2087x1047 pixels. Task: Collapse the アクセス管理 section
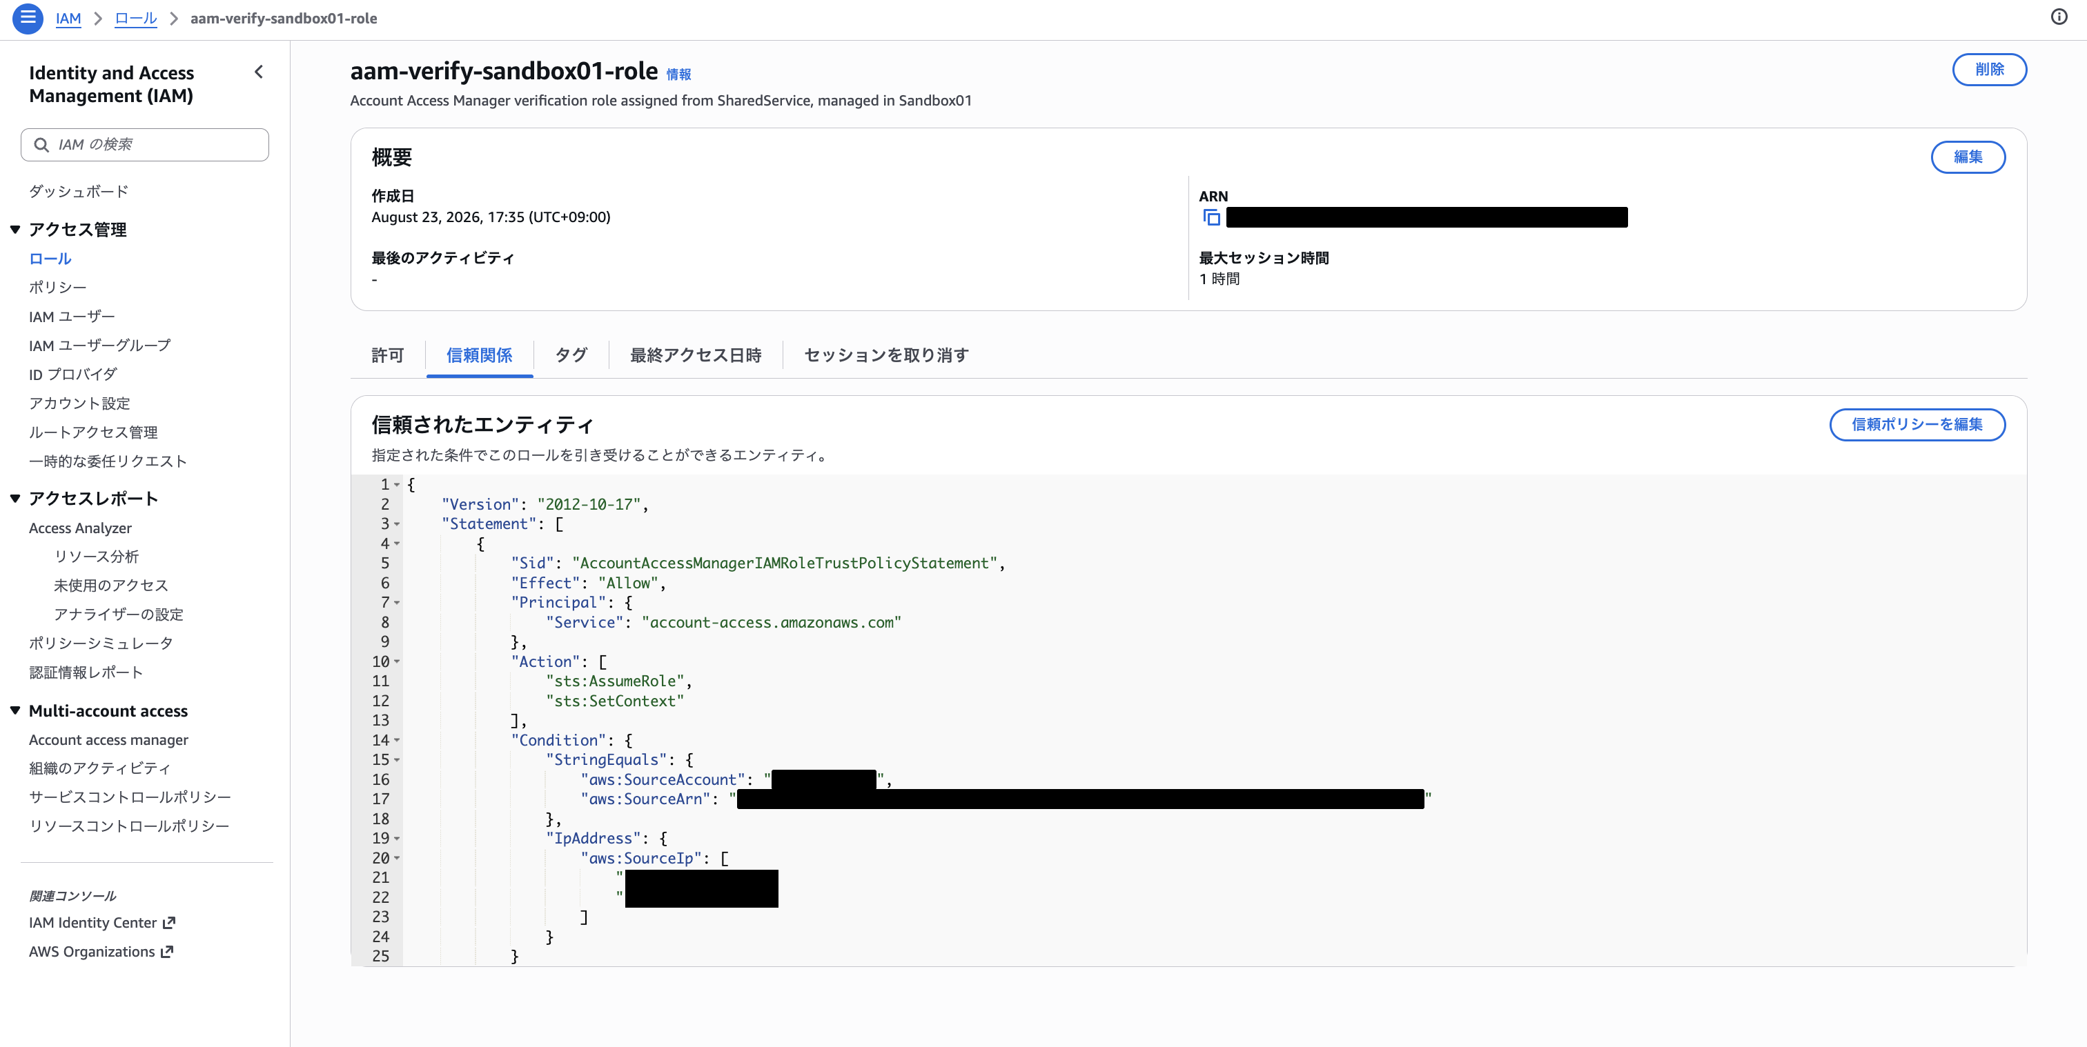[x=15, y=230]
